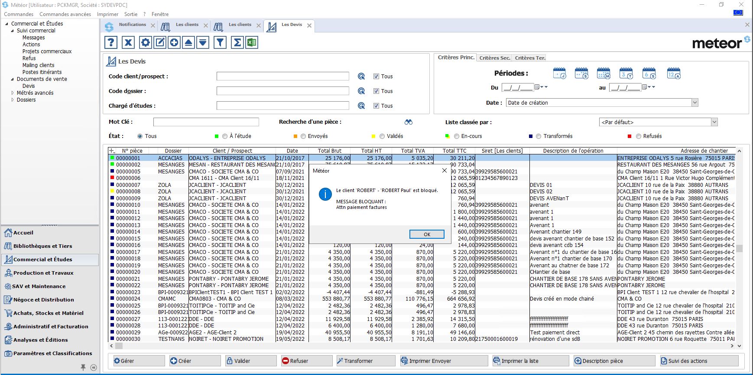Click OK in the Météor dialog

(427, 234)
